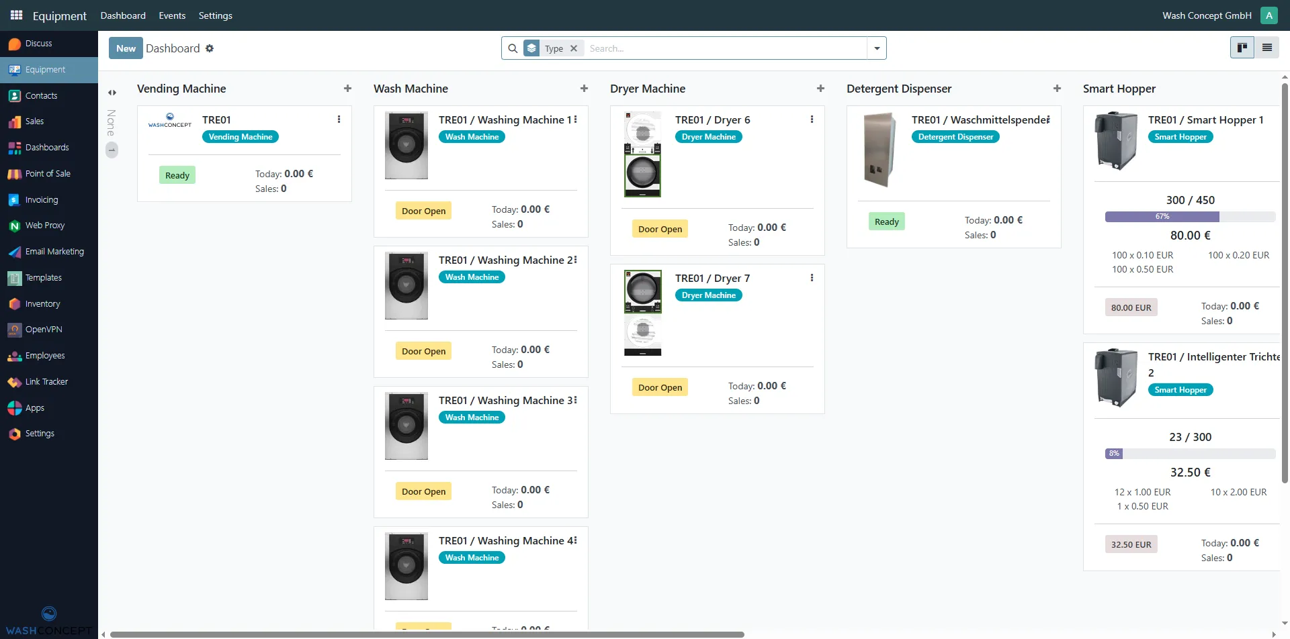Open kebab menu on Dryer 6 card
The width and height of the screenshot is (1290, 639).
[812, 119]
